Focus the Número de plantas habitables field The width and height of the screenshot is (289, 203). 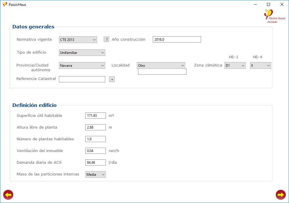95,139
